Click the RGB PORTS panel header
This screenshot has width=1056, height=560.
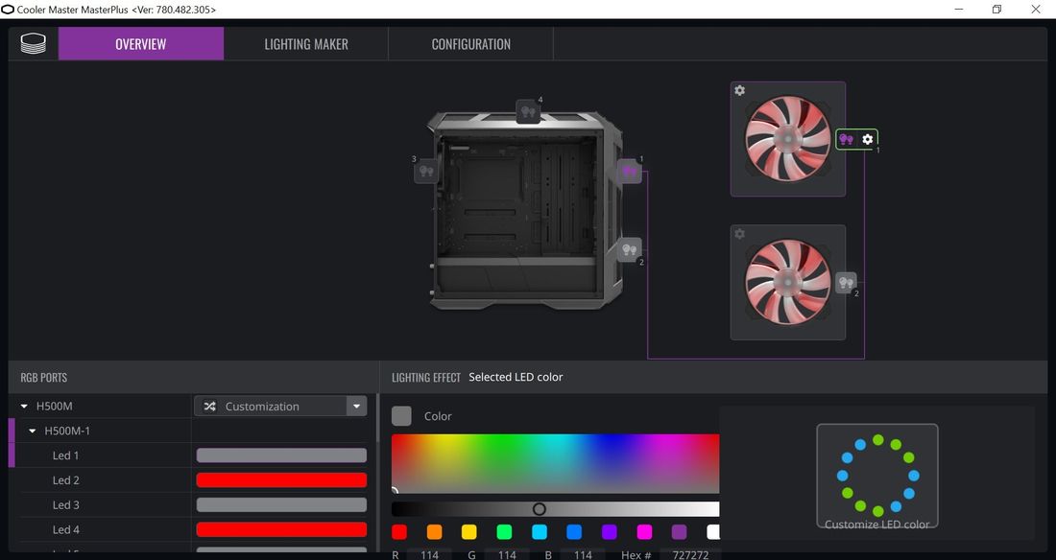(44, 378)
